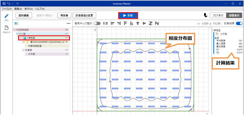Viewport: 244px width, 116px height.
Task: Click the undo arrow icon
Action: click(x=8, y=4)
